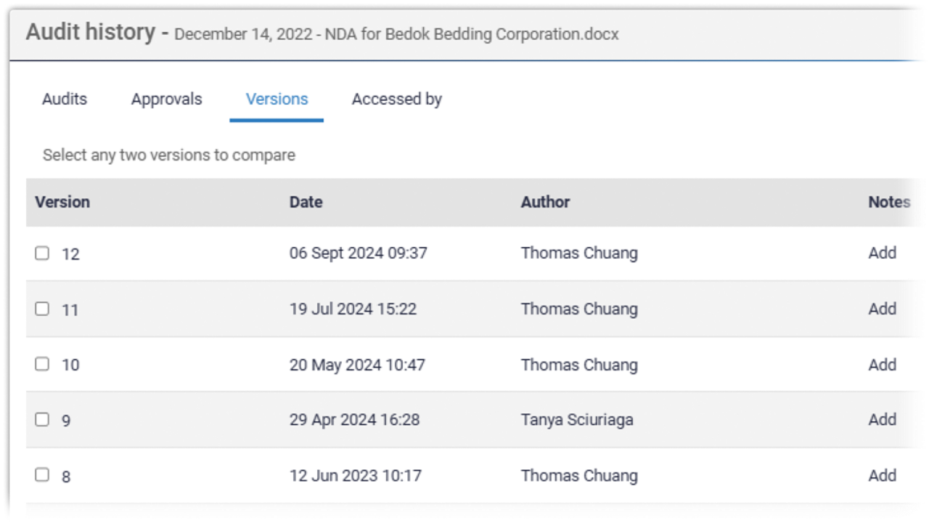Open the Approvals tab

(166, 100)
